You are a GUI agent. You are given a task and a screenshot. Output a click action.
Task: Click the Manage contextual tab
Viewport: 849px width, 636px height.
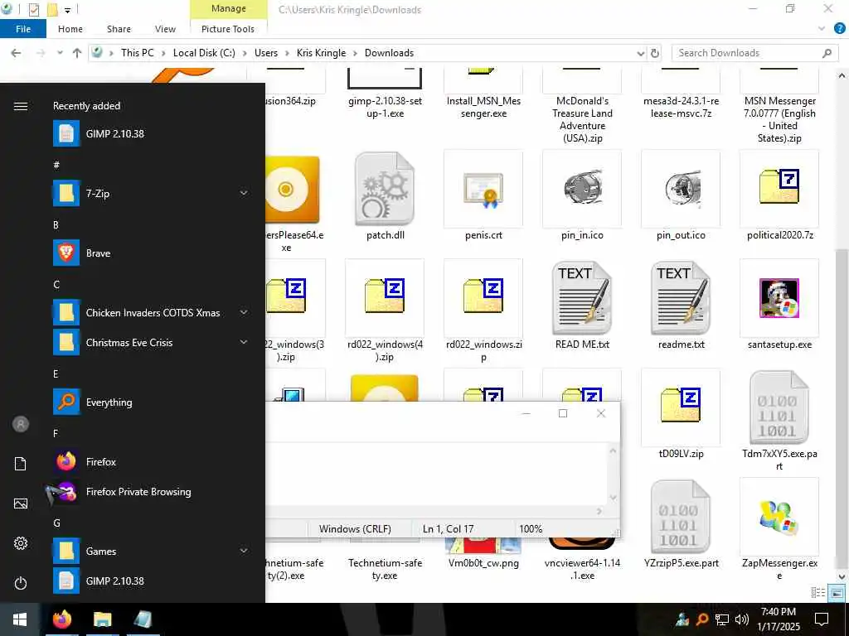click(x=229, y=8)
